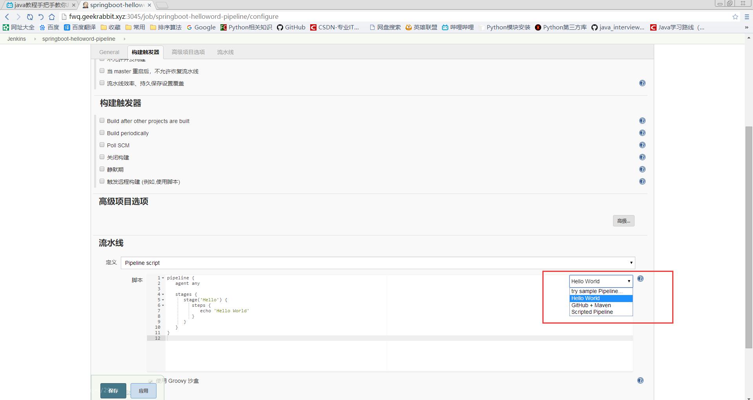Expand Jenkins breadcrumb arrow

(x=35, y=39)
